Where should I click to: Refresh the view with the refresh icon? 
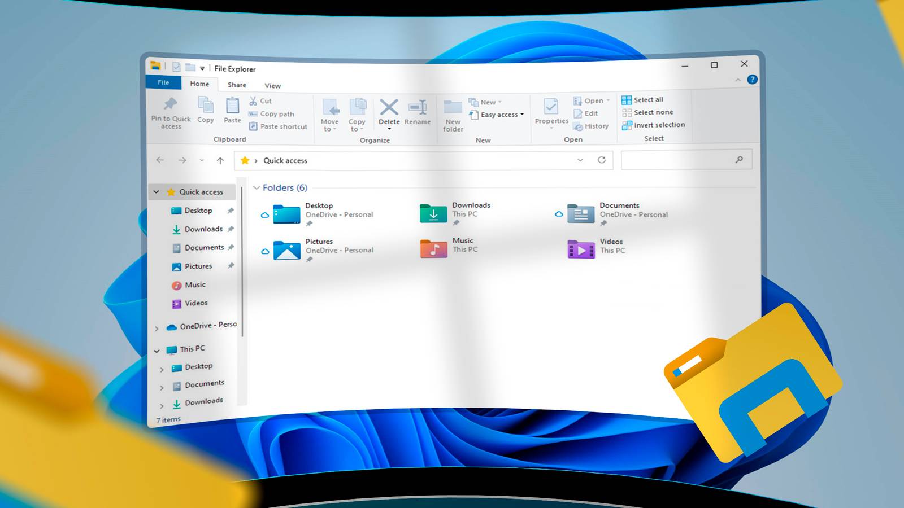[601, 160]
